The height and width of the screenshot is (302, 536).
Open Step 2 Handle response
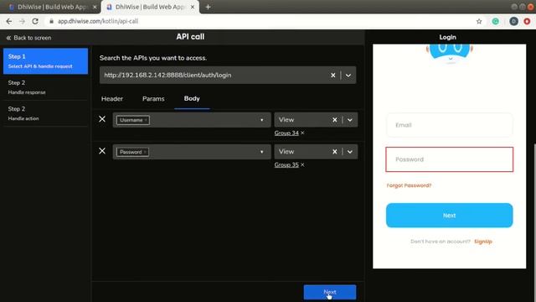click(45, 87)
